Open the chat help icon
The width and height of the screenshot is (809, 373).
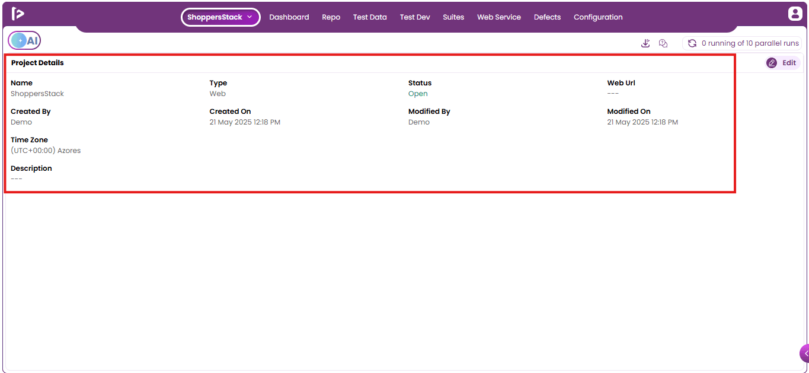[663, 43]
